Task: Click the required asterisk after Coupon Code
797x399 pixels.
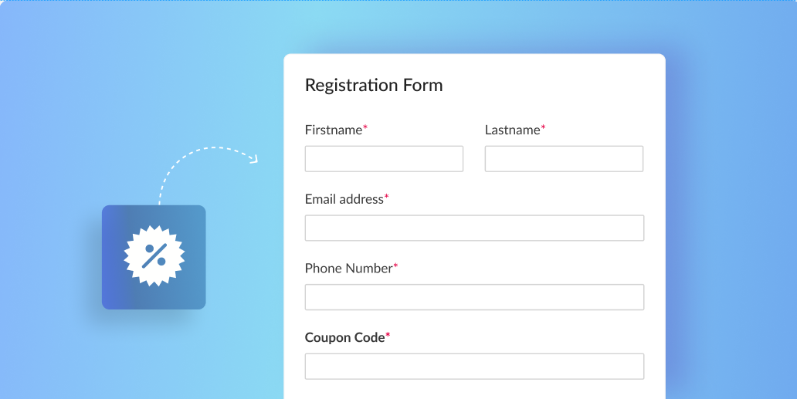Action: click(388, 335)
